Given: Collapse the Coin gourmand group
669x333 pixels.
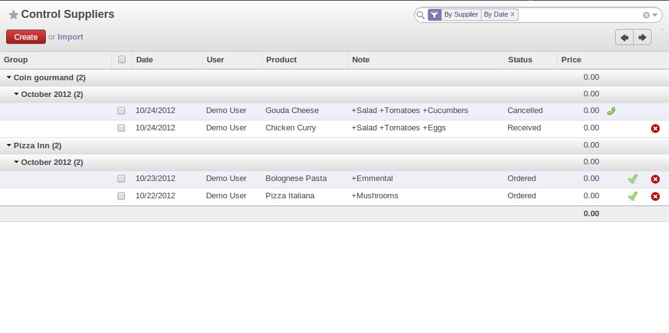Looking at the screenshot, I should [x=9, y=78].
